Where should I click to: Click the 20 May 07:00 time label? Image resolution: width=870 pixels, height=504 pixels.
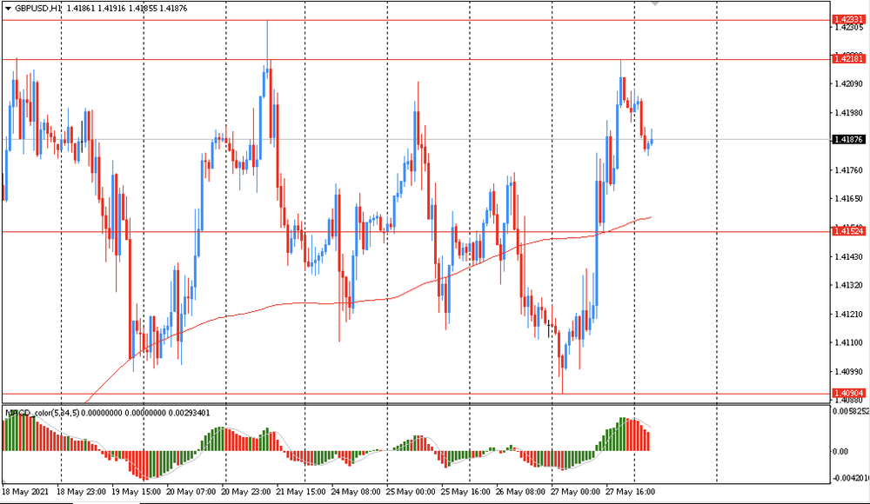tap(191, 491)
